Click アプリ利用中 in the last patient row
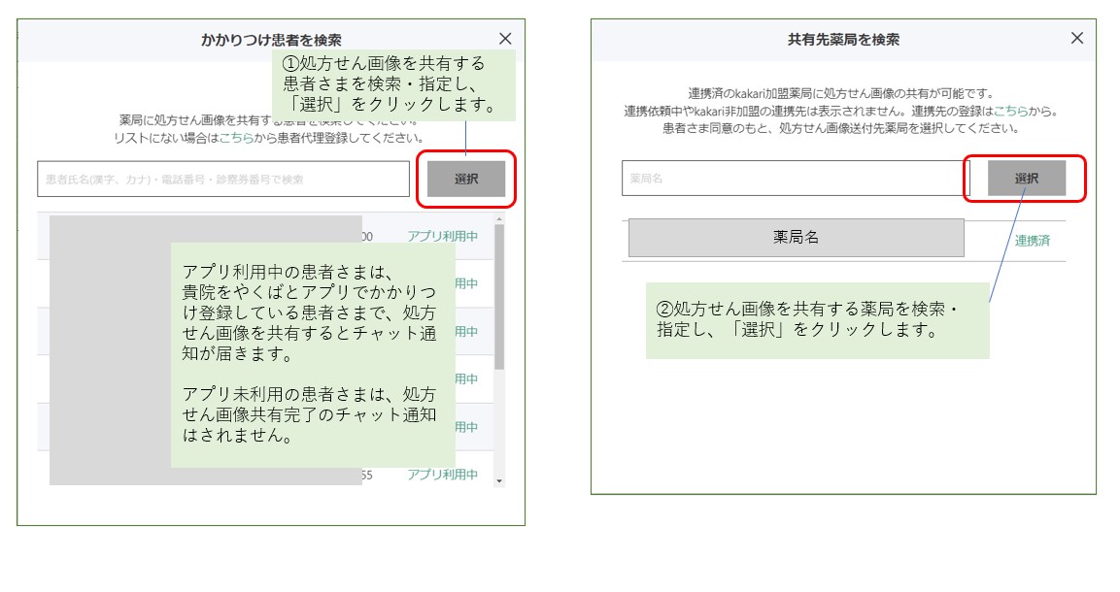Image resolution: width=1120 pixels, height=592 pixels. point(443,475)
